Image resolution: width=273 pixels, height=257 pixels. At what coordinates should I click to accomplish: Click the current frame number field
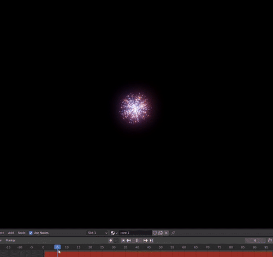click(255, 241)
